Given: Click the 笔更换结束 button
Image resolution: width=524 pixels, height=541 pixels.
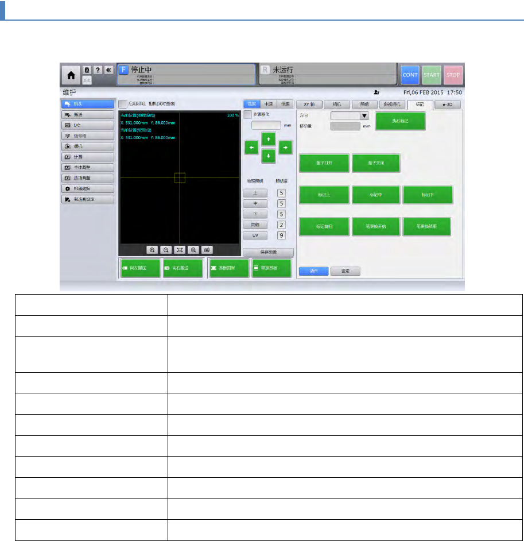Looking at the screenshot, I should pos(427,227).
